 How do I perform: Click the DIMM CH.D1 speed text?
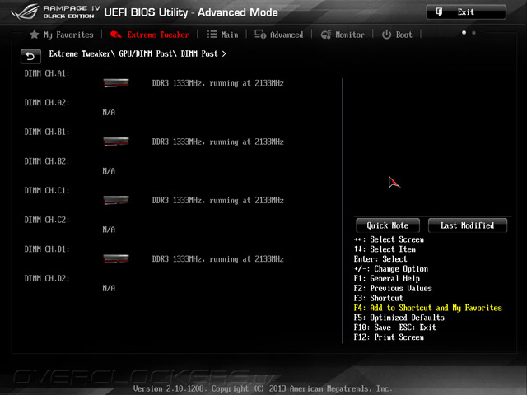[217, 259]
